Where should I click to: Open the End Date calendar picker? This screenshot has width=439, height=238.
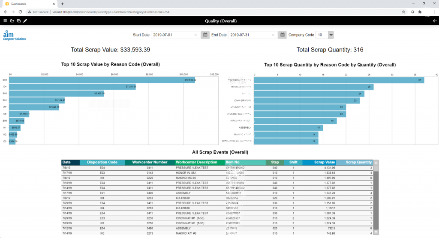click(x=282, y=35)
